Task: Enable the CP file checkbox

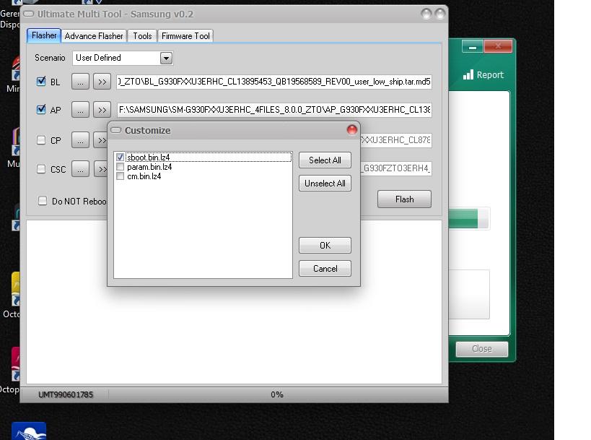Action: coord(41,140)
